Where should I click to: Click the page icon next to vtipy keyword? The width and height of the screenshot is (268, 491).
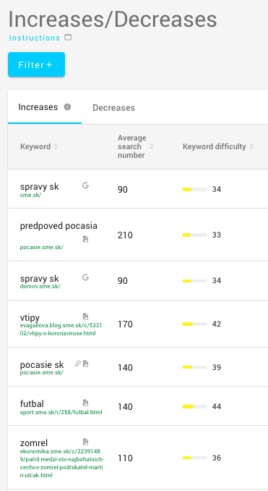point(85,316)
